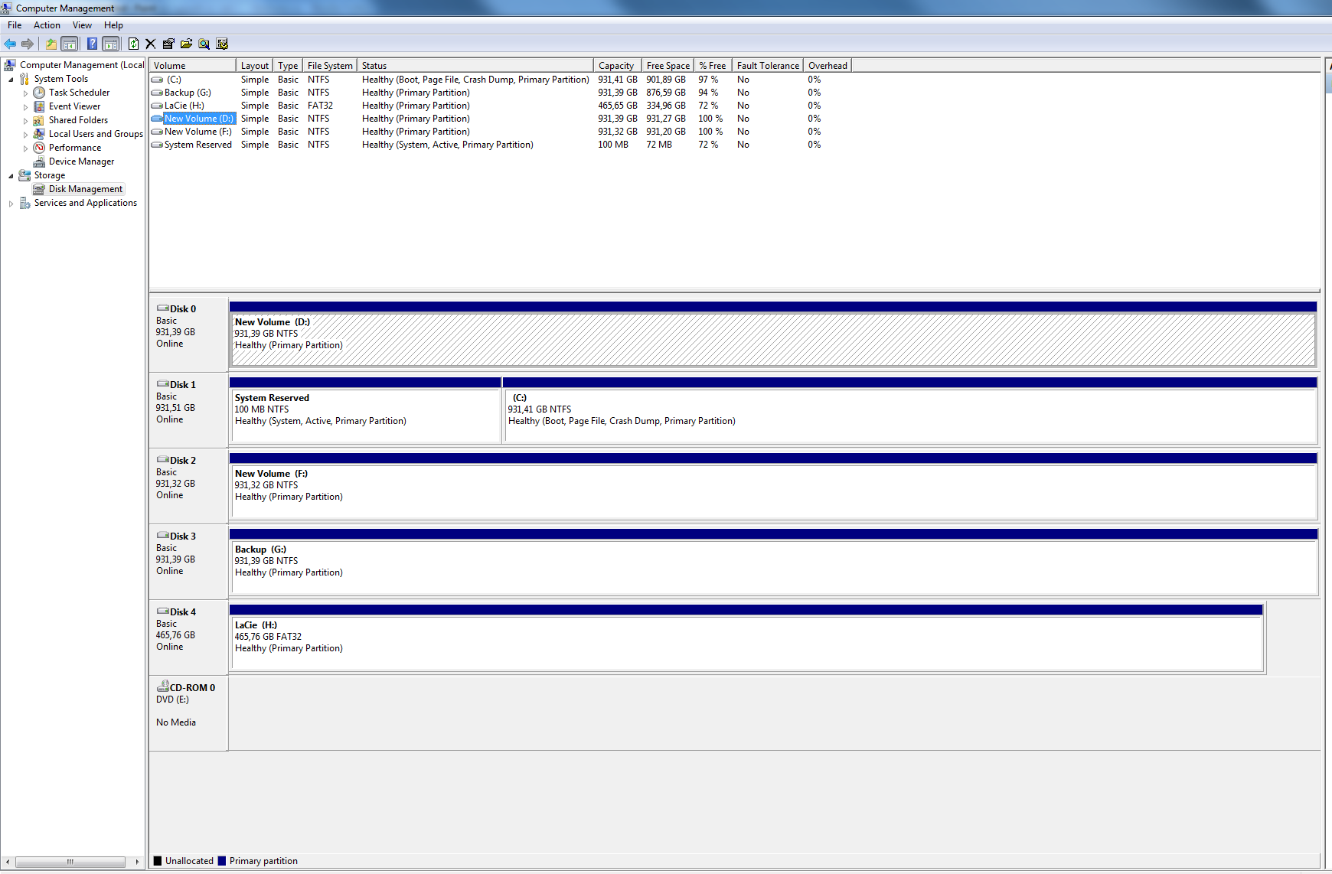
Task: Sort by the Capacity column header
Action: pyautogui.click(x=617, y=66)
